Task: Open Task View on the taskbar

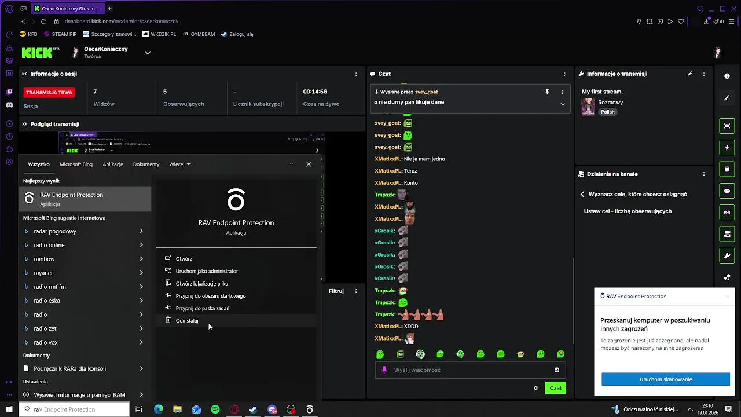Action: (x=139, y=409)
